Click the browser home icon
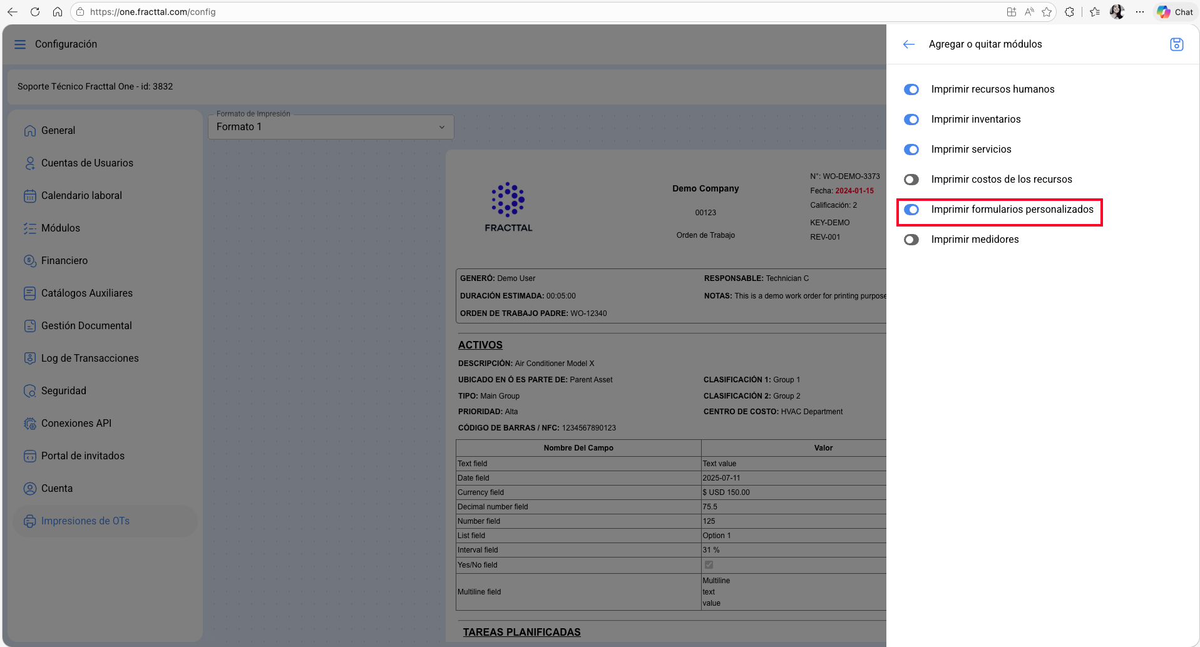This screenshot has height=647, width=1200. click(58, 12)
